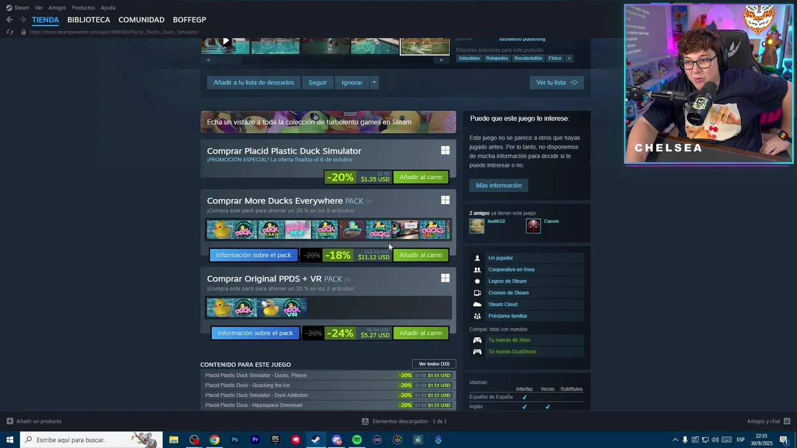
Task: Click the downloads icon in Steam footer
Action: pos(365,421)
